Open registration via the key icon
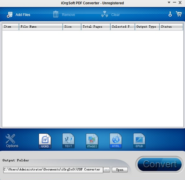 [170, 14]
